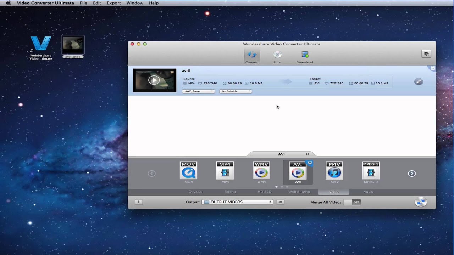Open the Download section
This screenshot has height=255, width=454.
tap(305, 56)
